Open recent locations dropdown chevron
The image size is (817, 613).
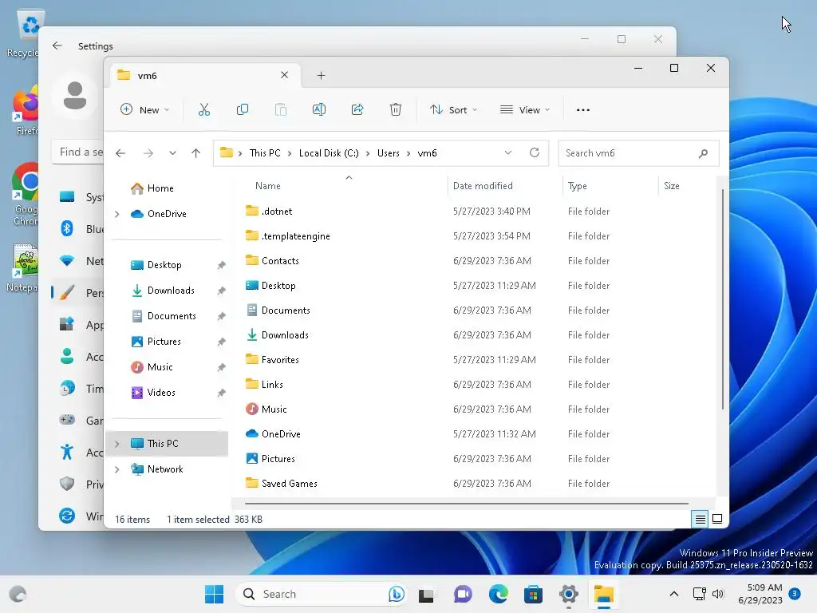point(172,153)
